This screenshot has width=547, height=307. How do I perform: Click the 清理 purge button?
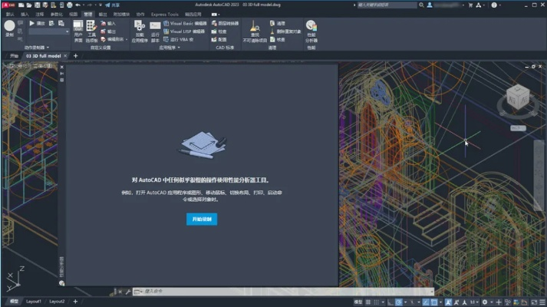tap(278, 23)
